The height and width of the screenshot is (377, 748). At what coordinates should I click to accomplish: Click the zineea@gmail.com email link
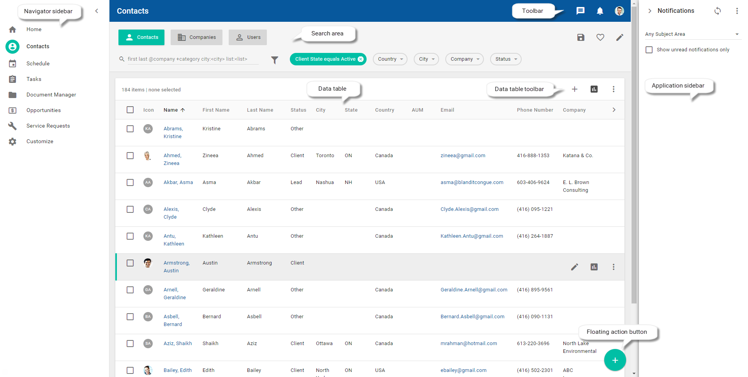462,156
